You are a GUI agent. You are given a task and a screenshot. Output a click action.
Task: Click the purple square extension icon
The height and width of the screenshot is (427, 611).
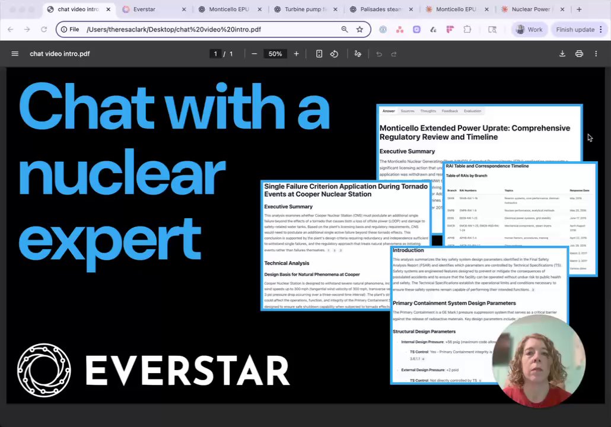click(416, 29)
